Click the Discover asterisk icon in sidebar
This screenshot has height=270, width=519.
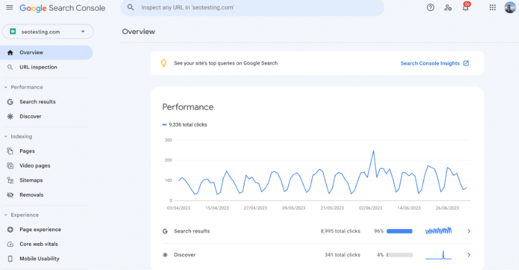[10, 116]
